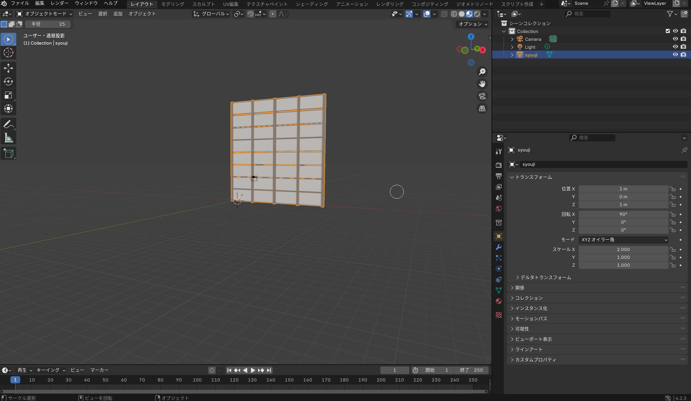Click the Options button in viewport
This screenshot has height=401, width=691.
pos(473,24)
